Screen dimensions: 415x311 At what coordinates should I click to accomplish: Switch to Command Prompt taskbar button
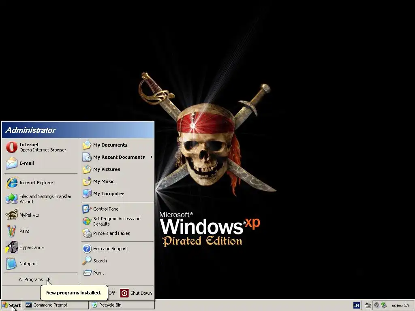point(56,305)
